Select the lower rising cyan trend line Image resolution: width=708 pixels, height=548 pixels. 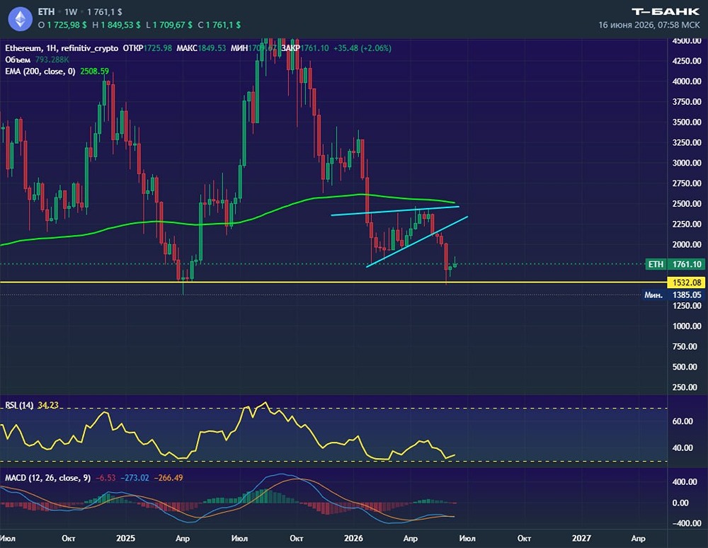pos(417,241)
